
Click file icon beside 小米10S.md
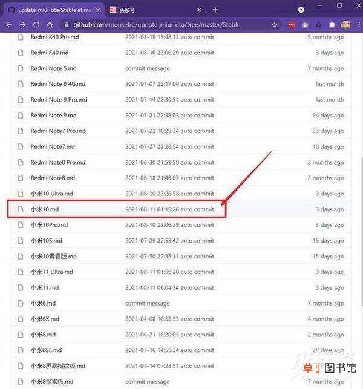pyautogui.click(x=21, y=241)
